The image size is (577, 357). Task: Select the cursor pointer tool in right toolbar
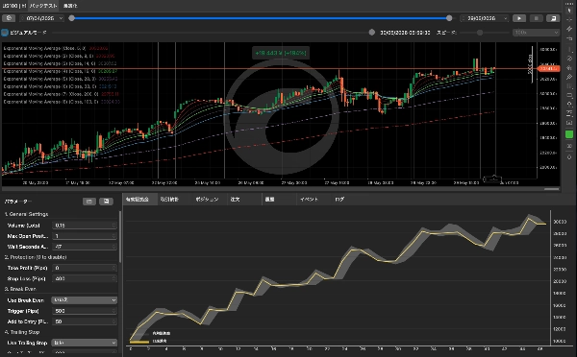pyautogui.click(x=569, y=11)
